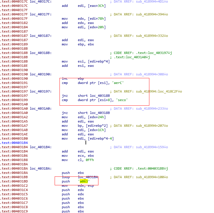Viewport: 214px width, 213px height.
Task: Select the loc_40317F label
Action: tap(41, 14)
